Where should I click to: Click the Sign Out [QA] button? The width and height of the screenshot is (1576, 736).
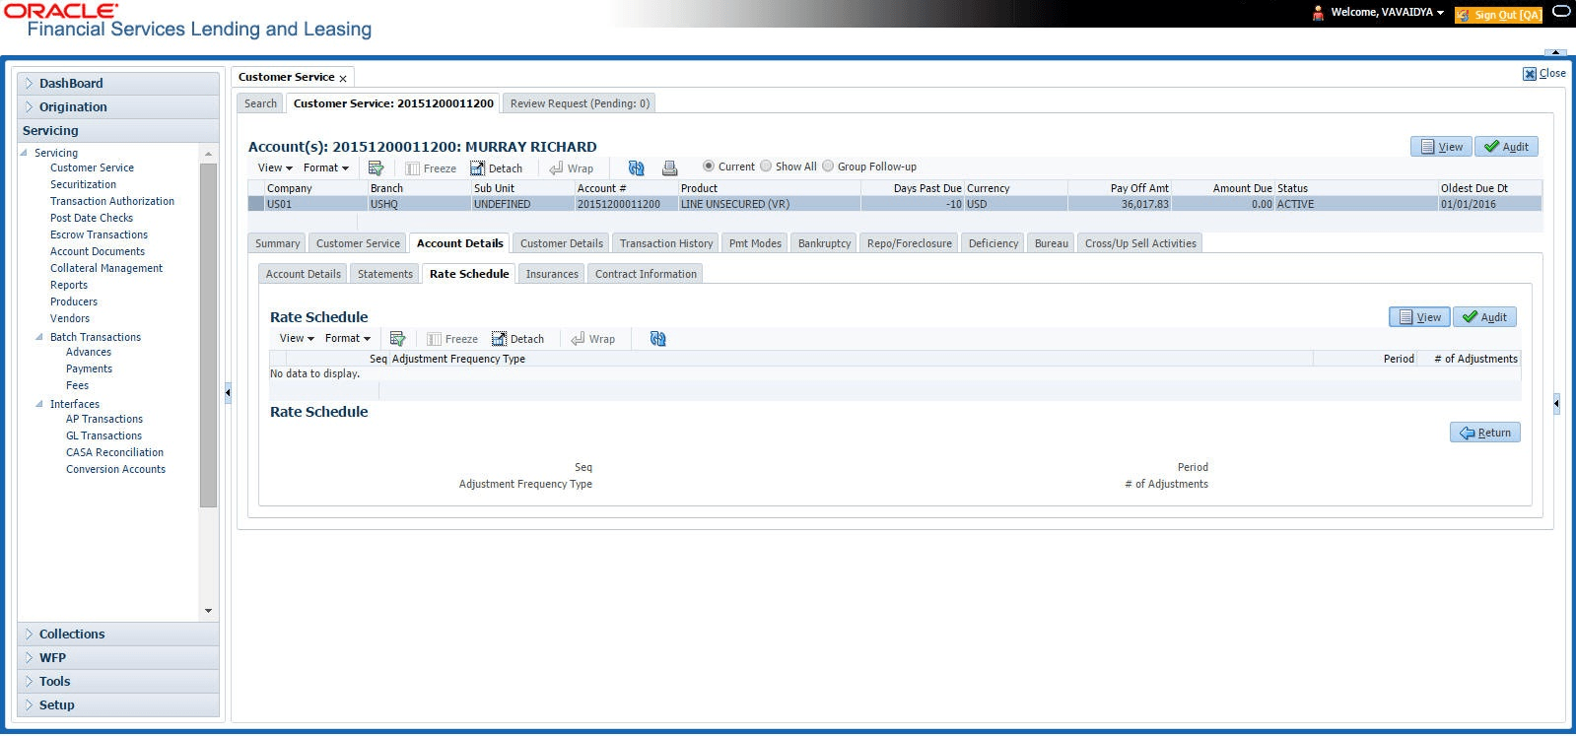[x=1498, y=14]
